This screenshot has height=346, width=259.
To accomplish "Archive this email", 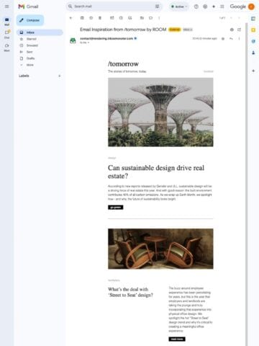I will [82, 18].
